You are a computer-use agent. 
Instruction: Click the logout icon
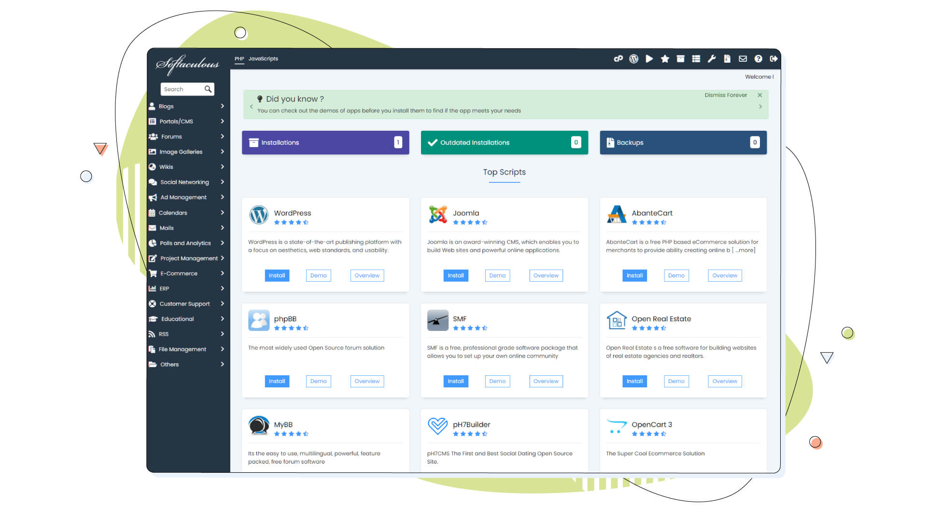click(x=773, y=59)
